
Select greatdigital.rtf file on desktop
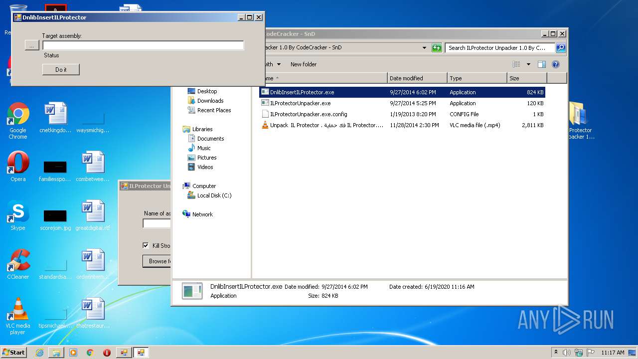coord(93,215)
